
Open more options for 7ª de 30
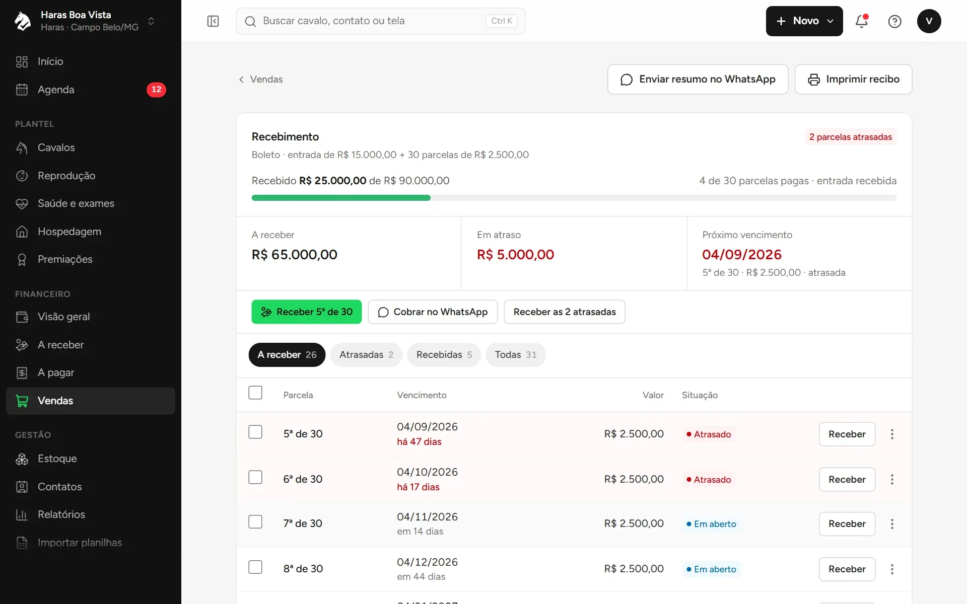click(x=892, y=524)
